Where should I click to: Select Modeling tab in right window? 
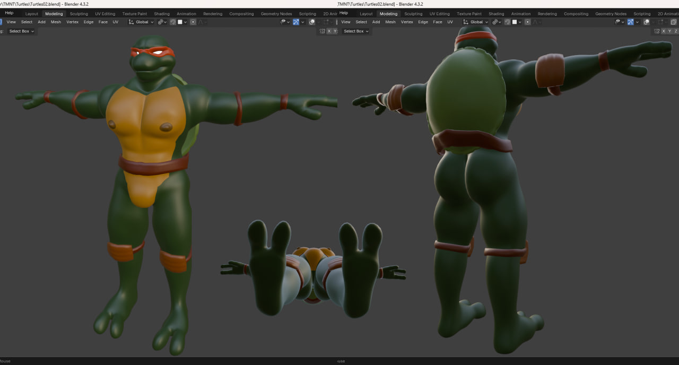coord(388,14)
